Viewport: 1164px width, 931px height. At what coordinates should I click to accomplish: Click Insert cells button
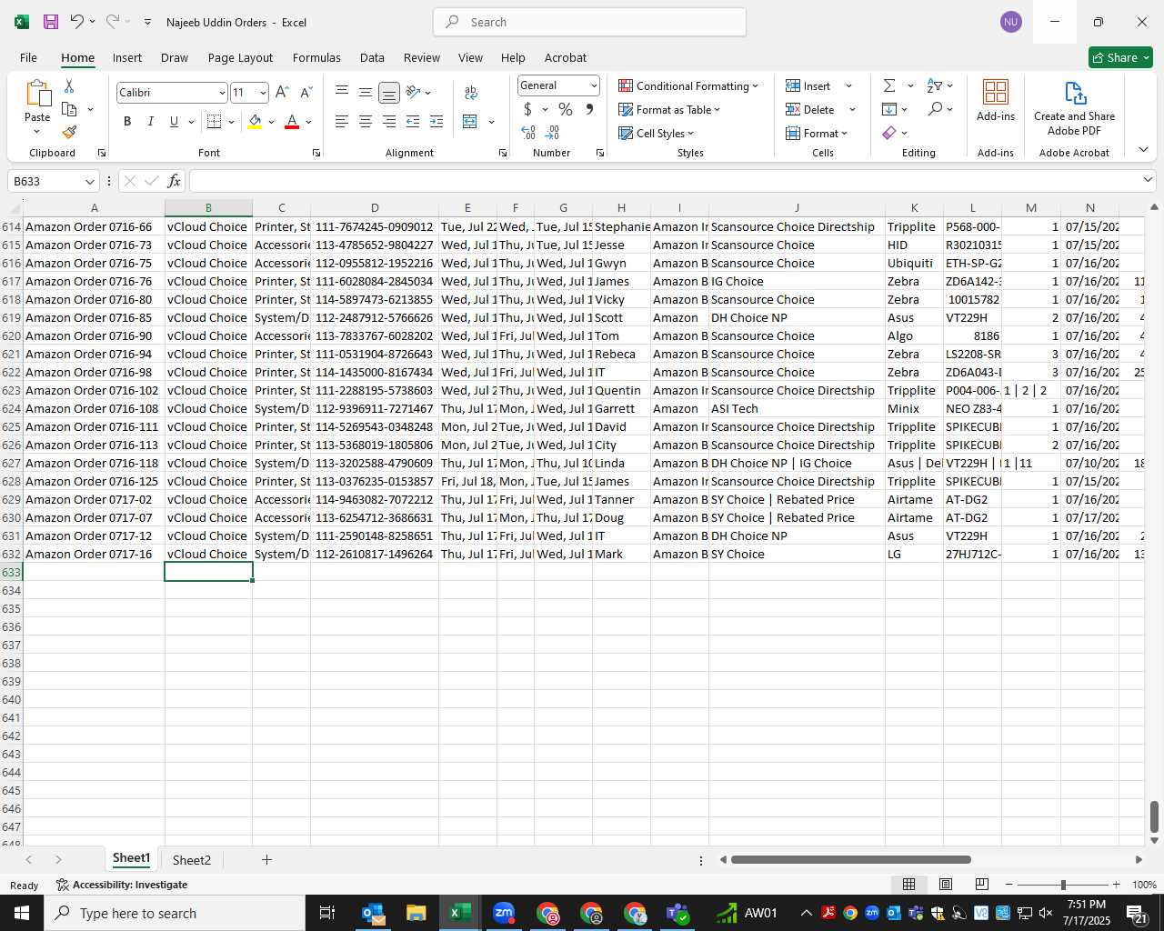(x=808, y=85)
